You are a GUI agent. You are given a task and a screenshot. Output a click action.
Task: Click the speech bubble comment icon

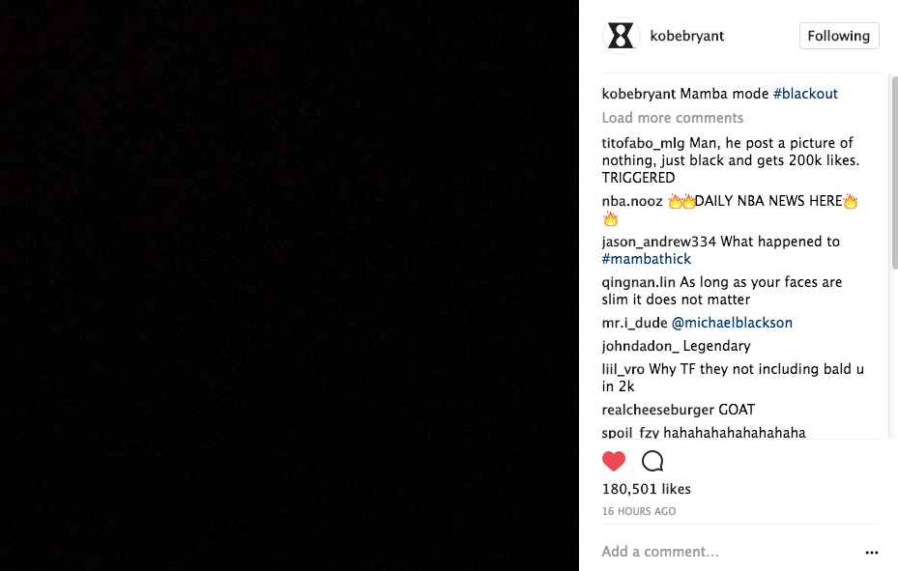[652, 461]
